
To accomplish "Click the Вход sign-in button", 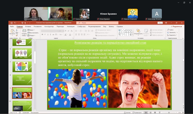I will pos(160,23).
